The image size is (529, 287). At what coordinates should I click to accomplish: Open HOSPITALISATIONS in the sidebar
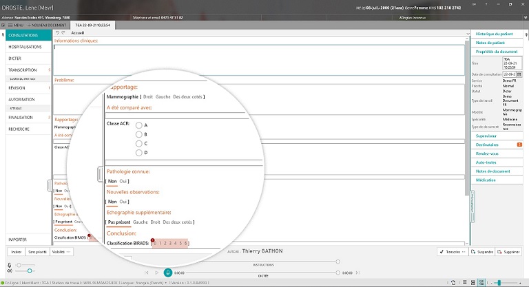[29, 47]
